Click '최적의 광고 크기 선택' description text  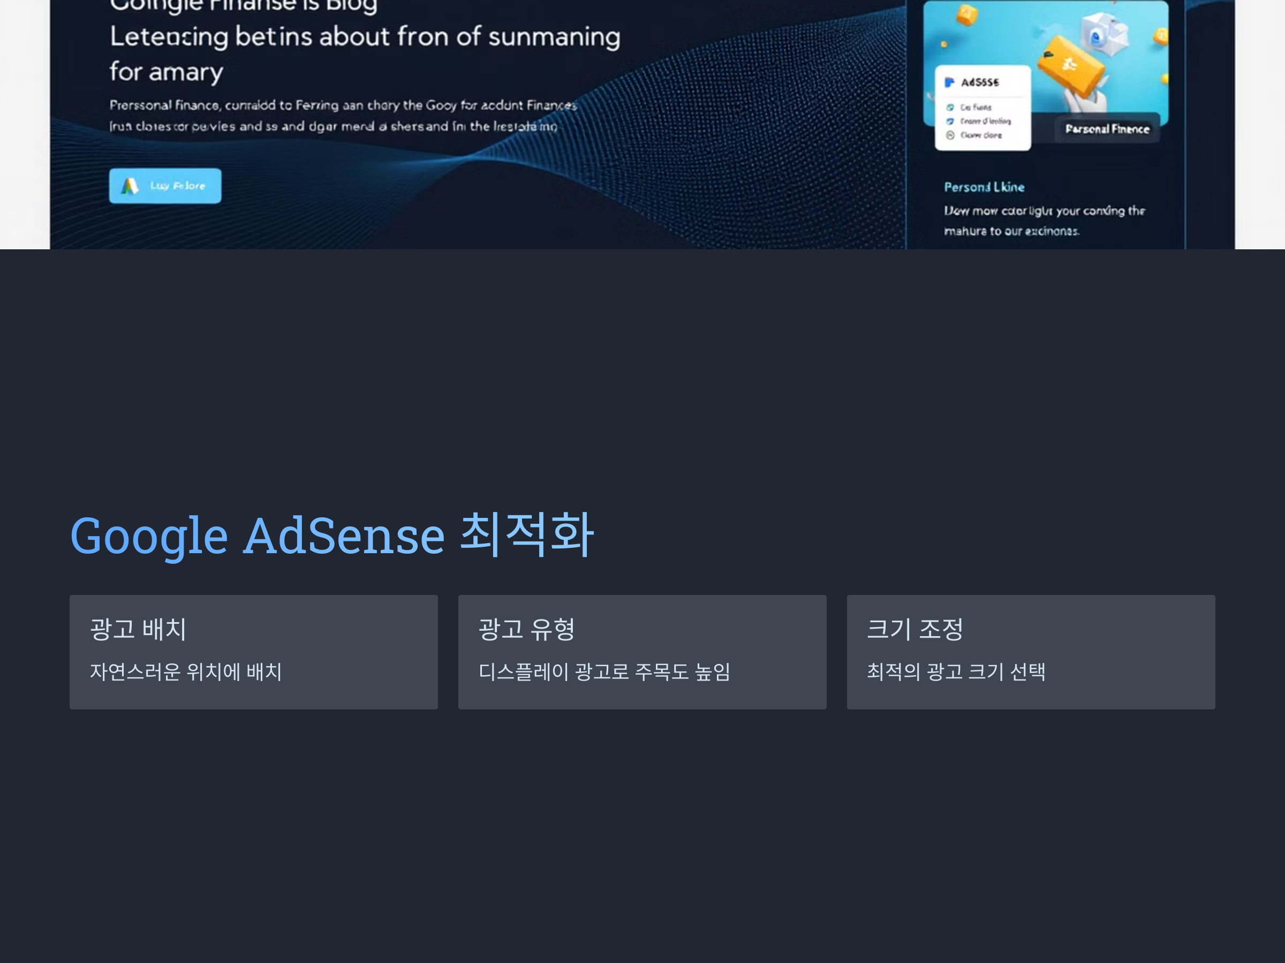[956, 671]
